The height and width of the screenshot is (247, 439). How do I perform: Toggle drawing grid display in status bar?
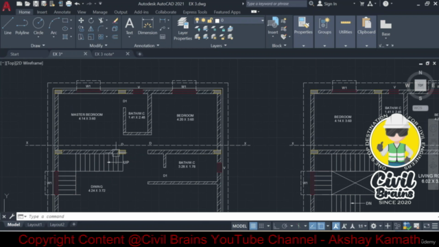tap(253, 226)
